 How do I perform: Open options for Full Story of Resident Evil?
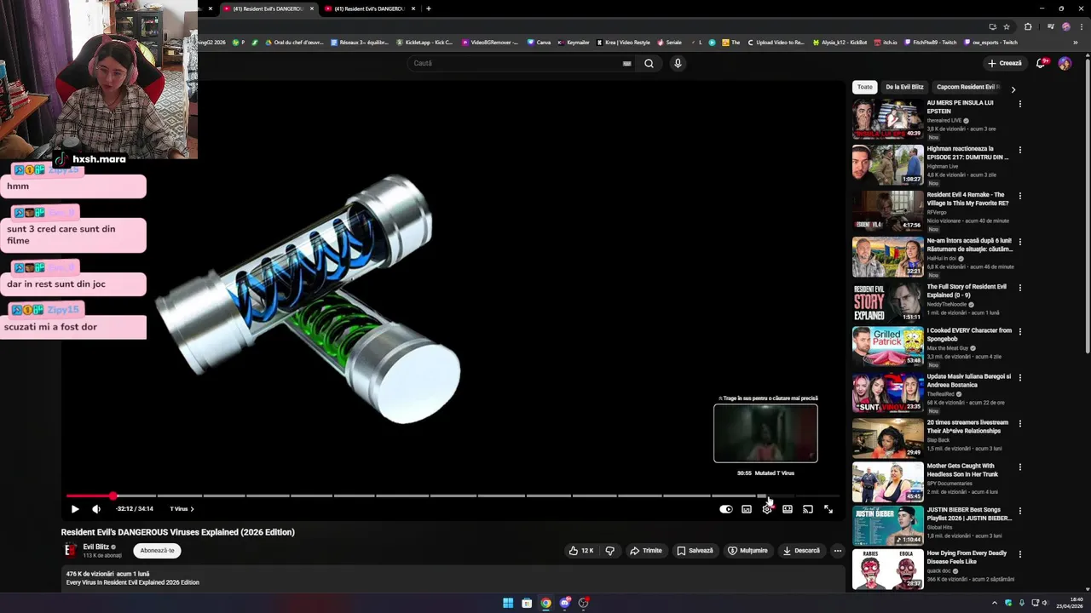tap(1020, 288)
